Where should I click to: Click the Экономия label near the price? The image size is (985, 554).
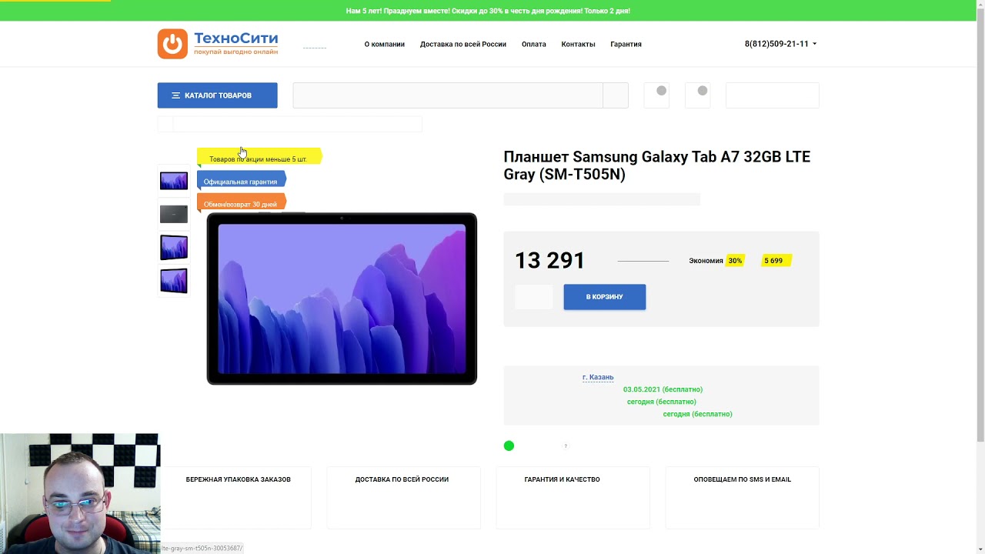(706, 261)
